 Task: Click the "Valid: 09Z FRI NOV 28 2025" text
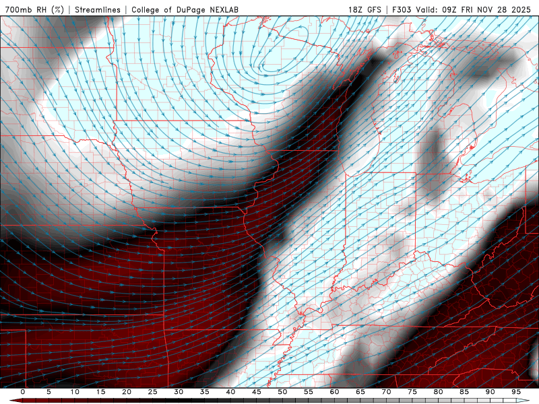click(474, 9)
